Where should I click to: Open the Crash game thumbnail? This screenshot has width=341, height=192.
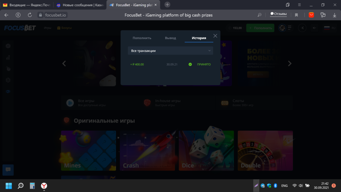coord(147,150)
